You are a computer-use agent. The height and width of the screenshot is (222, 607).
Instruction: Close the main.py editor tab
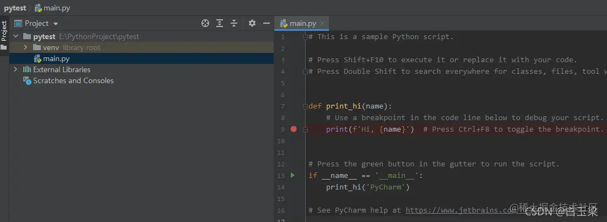(323, 23)
